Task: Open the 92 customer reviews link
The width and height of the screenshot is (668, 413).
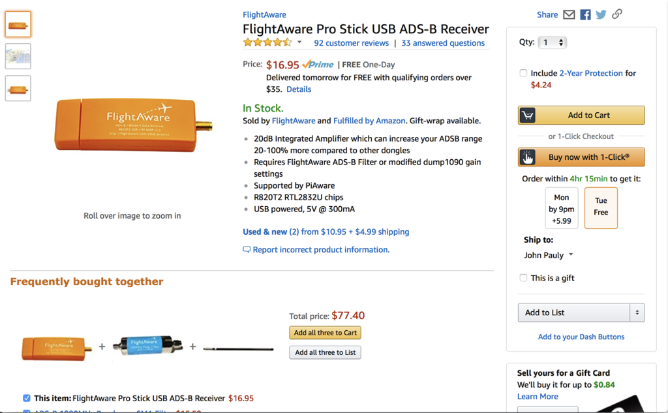Action: pos(351,43)
